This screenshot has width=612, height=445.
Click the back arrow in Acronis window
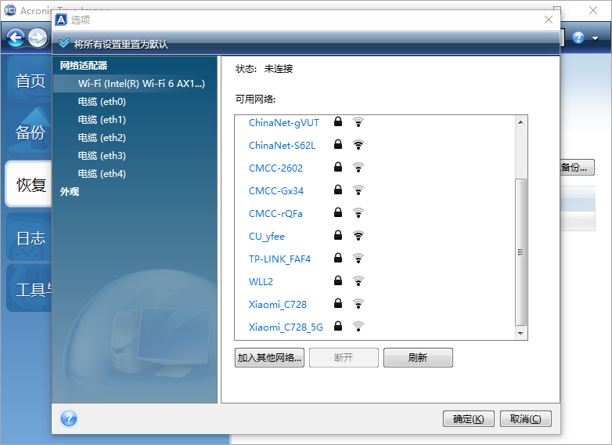coord(16,38)
